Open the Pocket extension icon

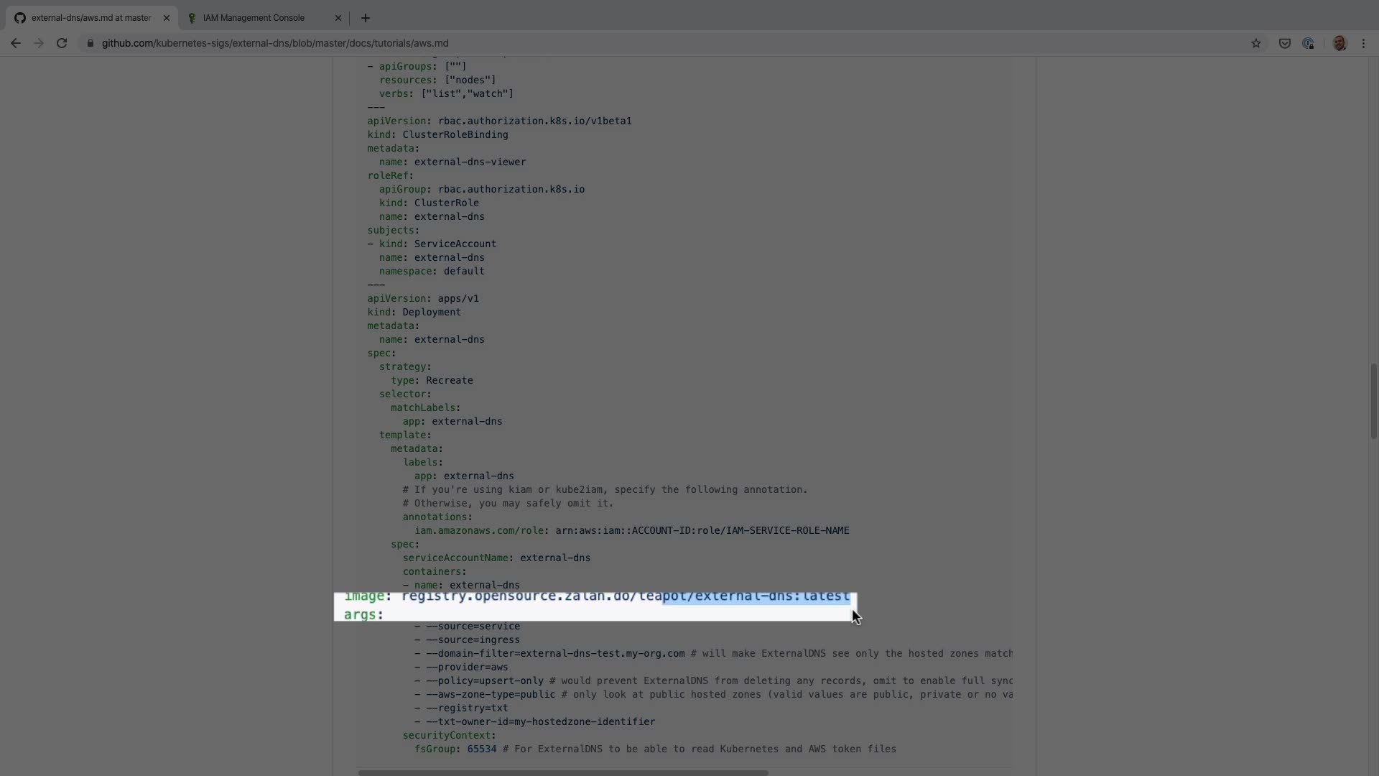point(1284,43)
